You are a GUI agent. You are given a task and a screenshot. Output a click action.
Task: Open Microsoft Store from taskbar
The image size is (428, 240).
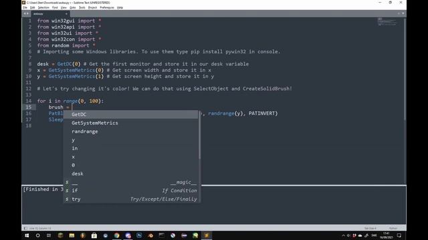click(x=94, y=235)
